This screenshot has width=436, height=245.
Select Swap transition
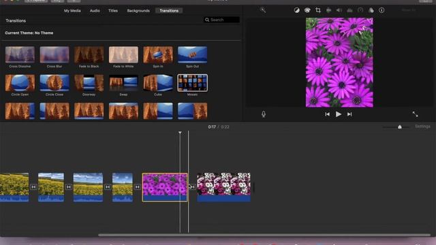point(123,83)
